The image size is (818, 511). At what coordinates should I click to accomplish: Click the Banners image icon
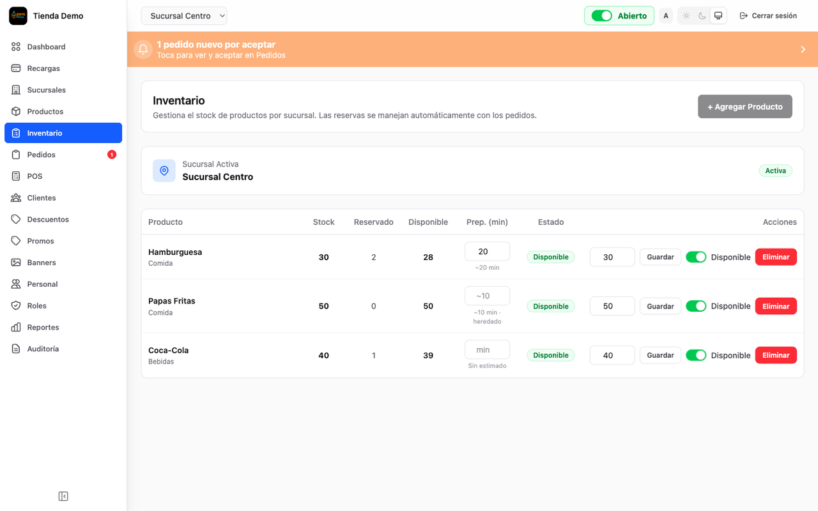16,263
